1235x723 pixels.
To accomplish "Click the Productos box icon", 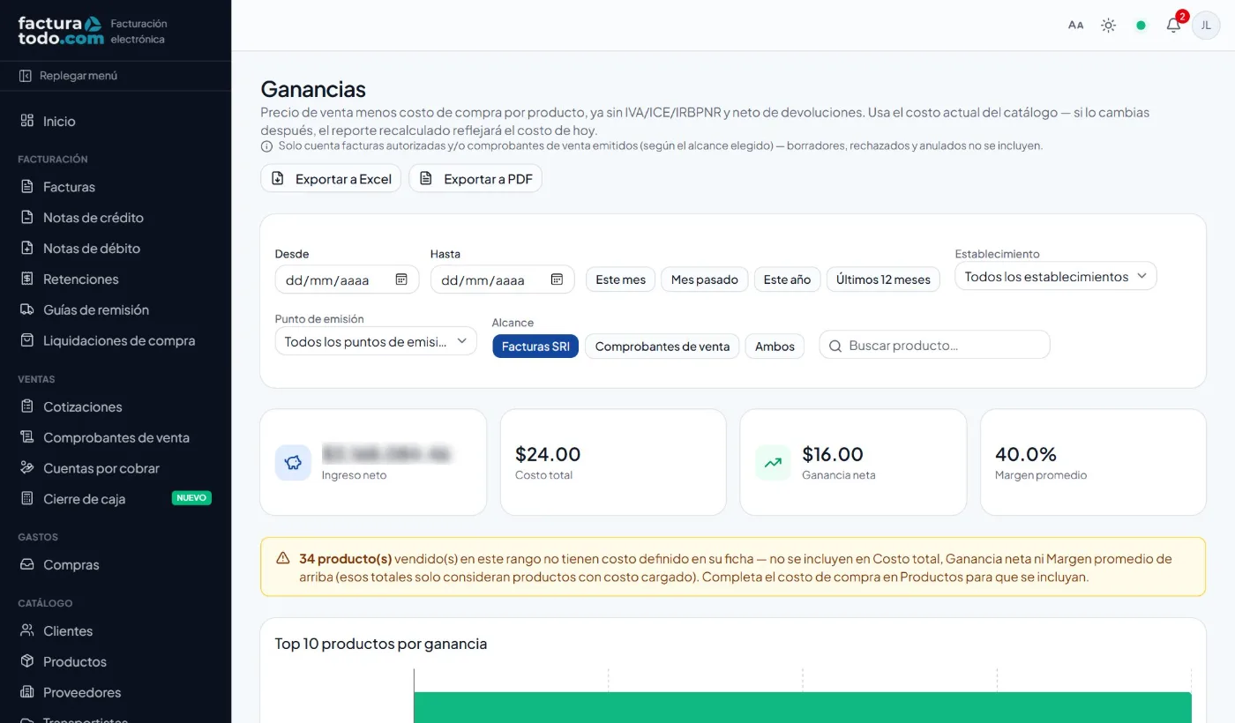I will 27,661.
